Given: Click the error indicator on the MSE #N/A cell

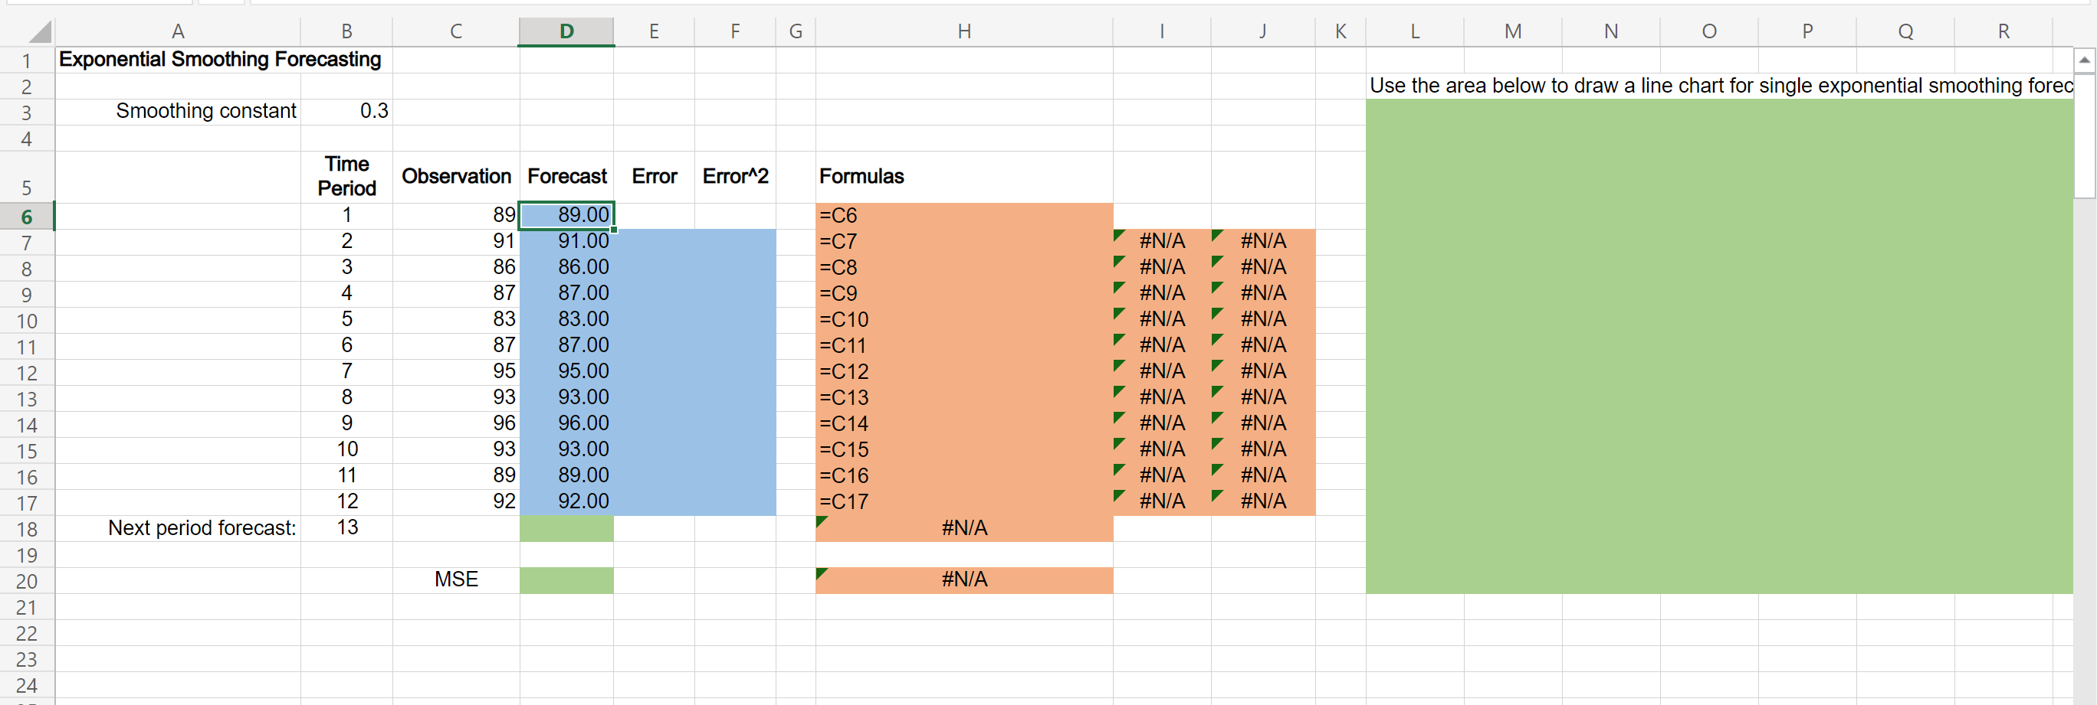Looking at the screenshot, I should pos(822,573).
